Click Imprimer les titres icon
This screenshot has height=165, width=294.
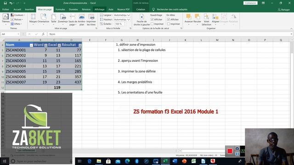click(91, 19)
